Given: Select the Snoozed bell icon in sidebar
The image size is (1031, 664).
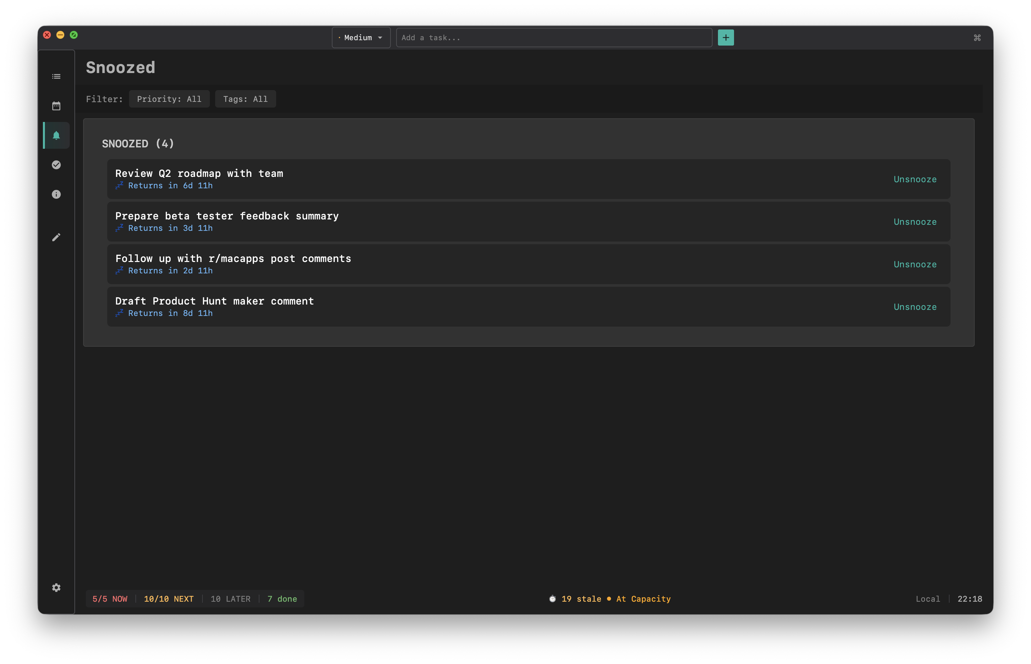Looking at the screenshot, I should [x=56, y=135].
